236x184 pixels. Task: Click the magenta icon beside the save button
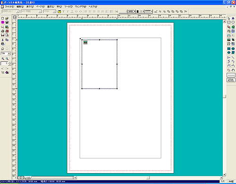3,22
